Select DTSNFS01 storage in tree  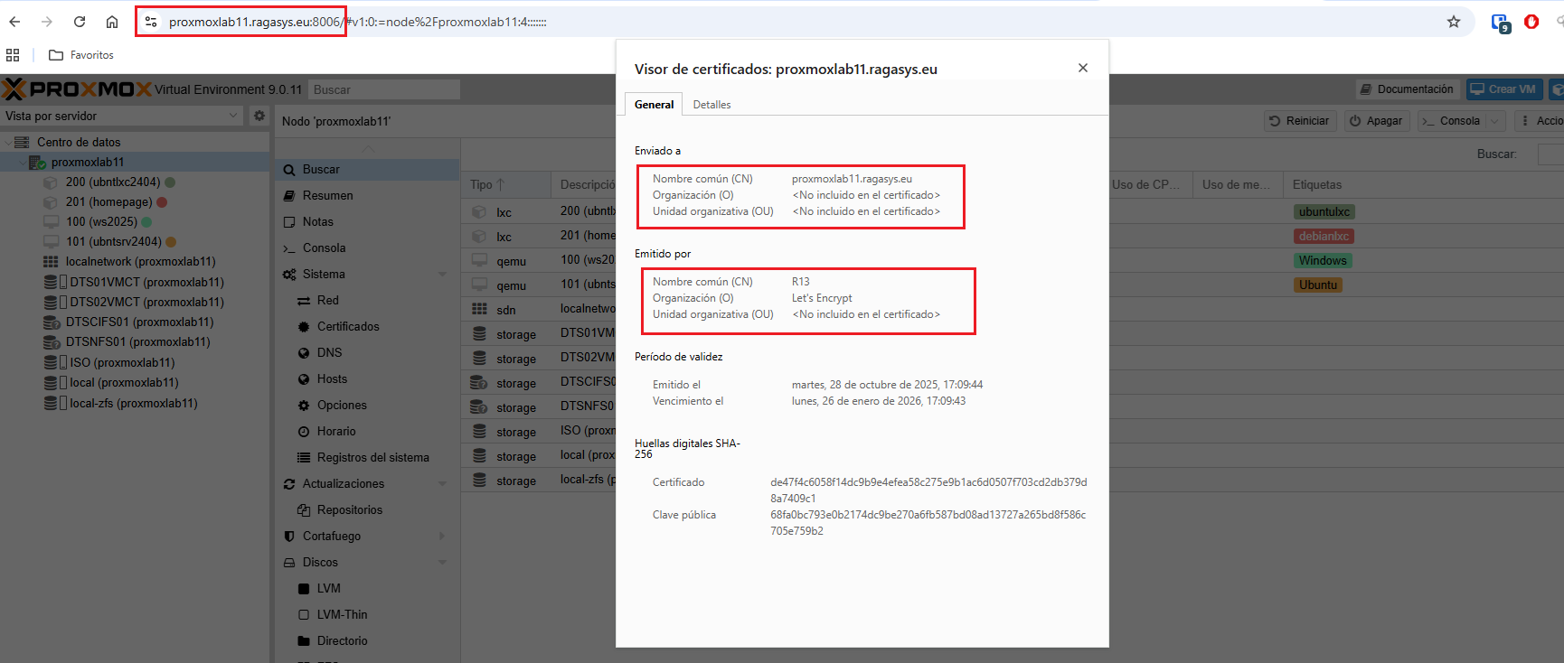137,341
